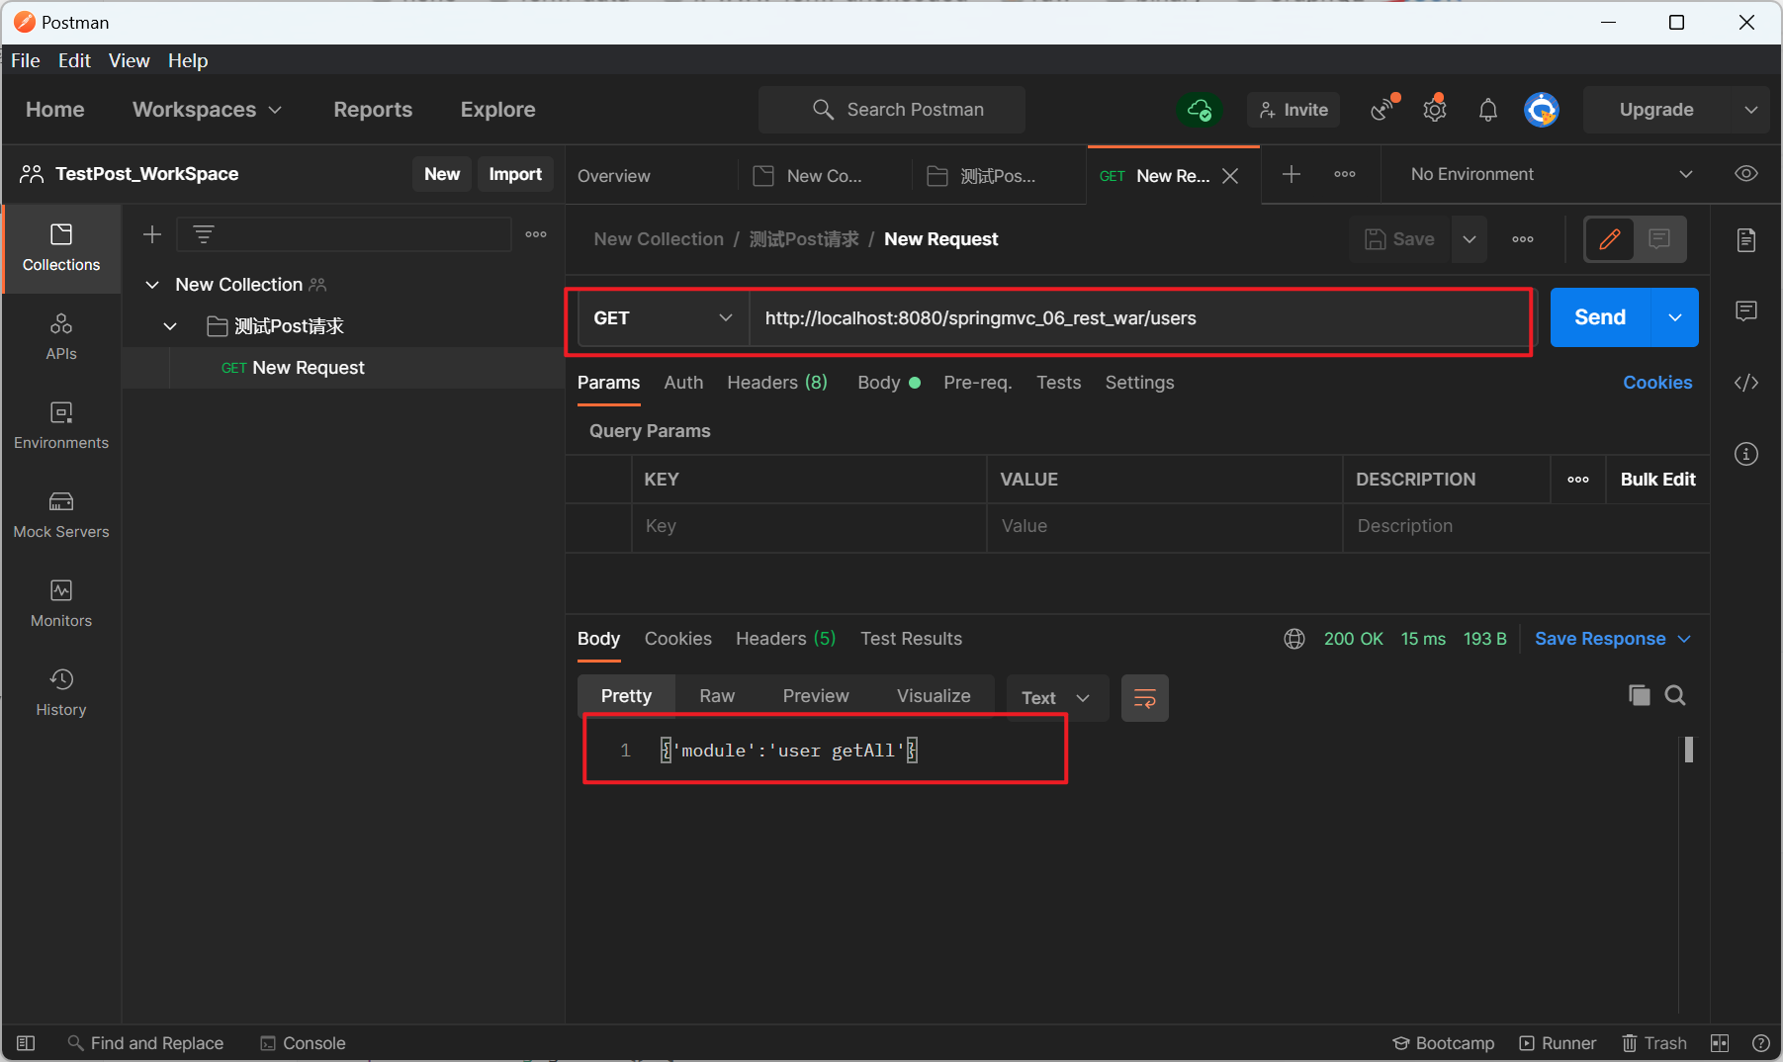Viewport: 1783px width, 1062px height.
Task: Switch to the Tests tab
Action: 1058,383
